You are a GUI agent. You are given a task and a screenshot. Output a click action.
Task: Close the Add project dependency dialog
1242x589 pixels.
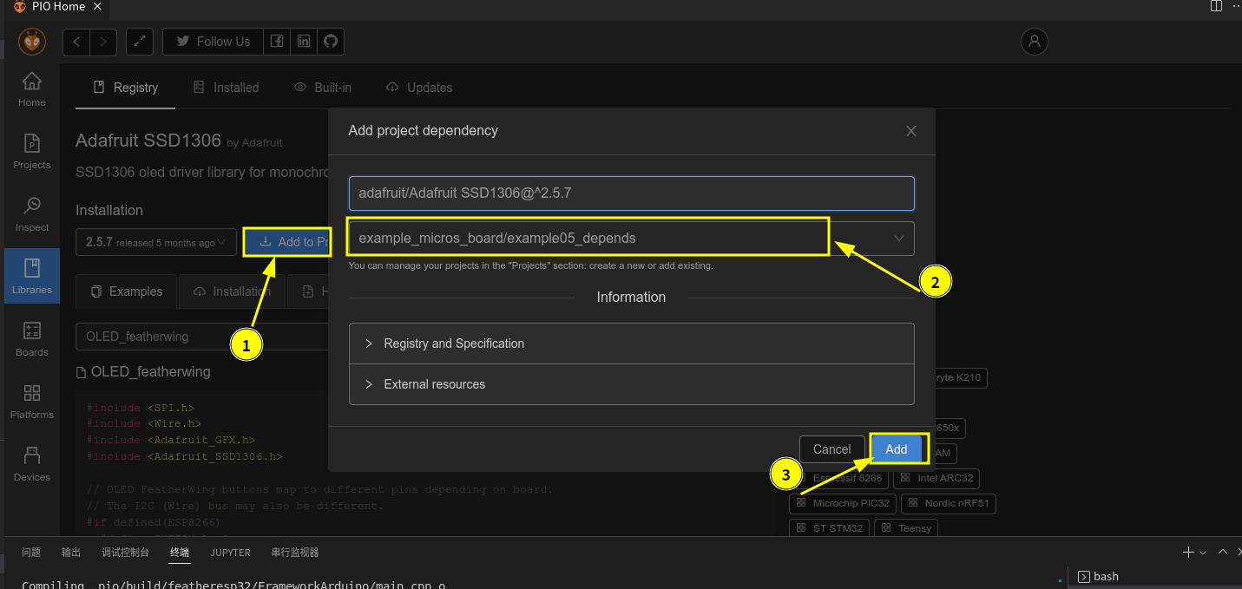(x=911, y=131)
